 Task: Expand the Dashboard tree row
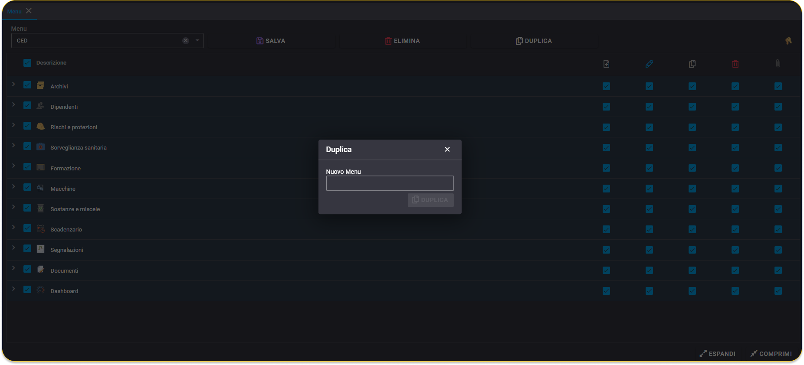tap(13, 289)
